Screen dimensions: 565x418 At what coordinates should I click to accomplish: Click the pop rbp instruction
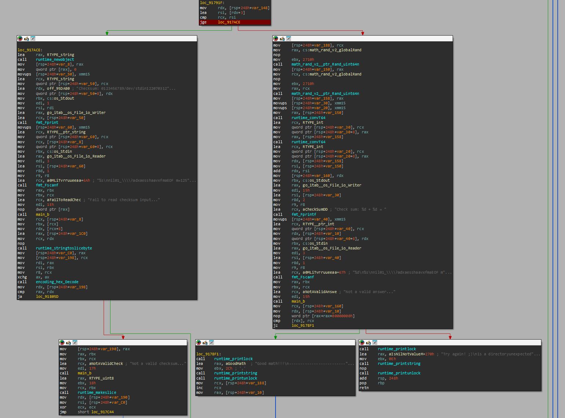click(372, 383)
